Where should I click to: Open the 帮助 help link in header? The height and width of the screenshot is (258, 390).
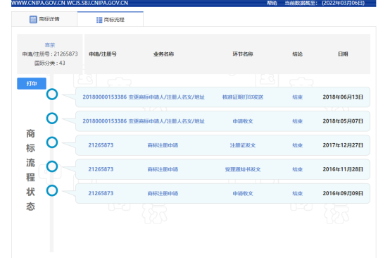272,3
